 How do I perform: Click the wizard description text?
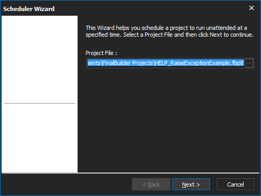[169, 31]
